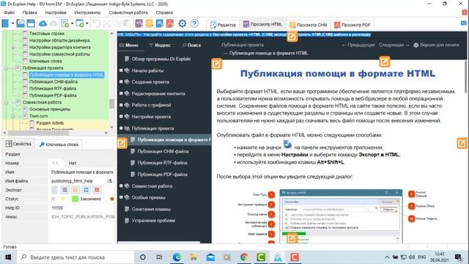Open the existing project folder icon

(21, 23)
